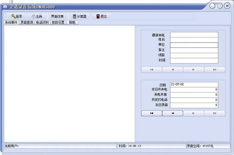Click the 时间 14:06:13 status entry
Image resolution: width=234 pixels, height=155 pixels.
[151, 146]
